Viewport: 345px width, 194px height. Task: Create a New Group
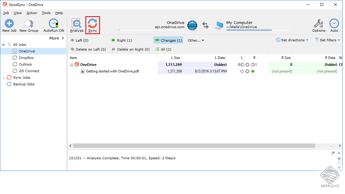pyautogui.click(x=29, y=26)
